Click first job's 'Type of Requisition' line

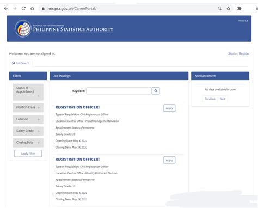point(82,114)
